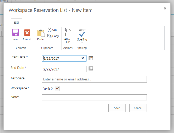Click the Paste clipboard icon

click(x=41, y=33)
